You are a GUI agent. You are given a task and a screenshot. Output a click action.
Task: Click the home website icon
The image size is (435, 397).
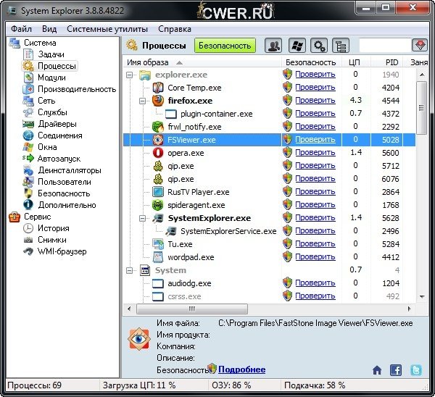pyautogui.click(x=377, y=370)
